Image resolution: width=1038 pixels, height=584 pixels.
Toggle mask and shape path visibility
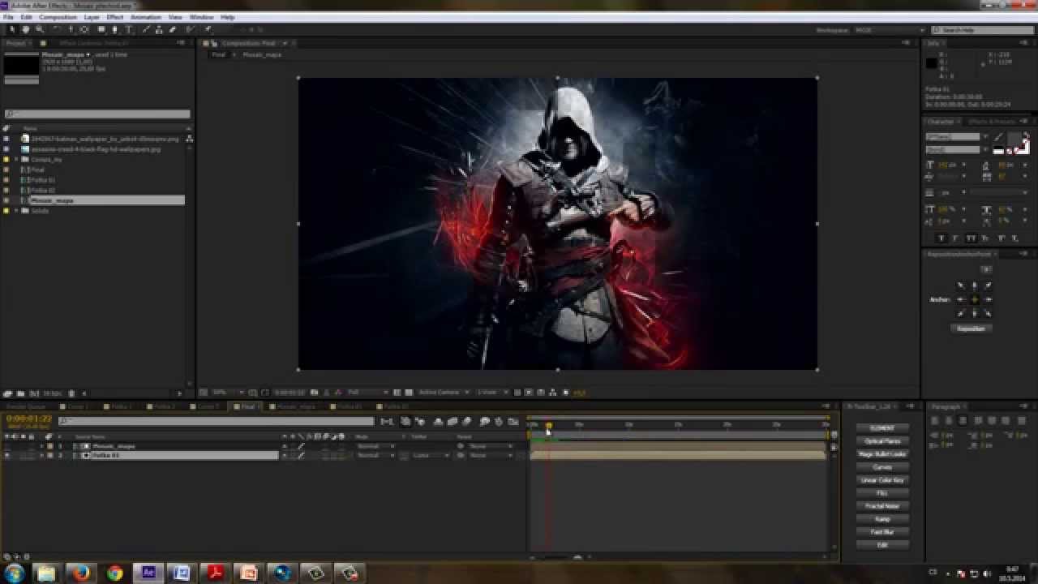point(265,393)
